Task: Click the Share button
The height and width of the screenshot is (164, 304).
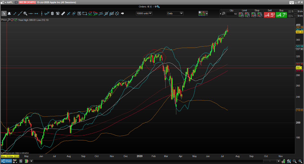Action: click(x=6, y=161)
